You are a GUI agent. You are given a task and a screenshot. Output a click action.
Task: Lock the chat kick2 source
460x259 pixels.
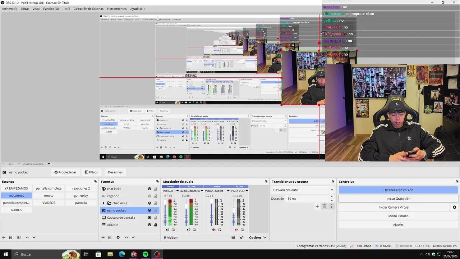(156, 189)
